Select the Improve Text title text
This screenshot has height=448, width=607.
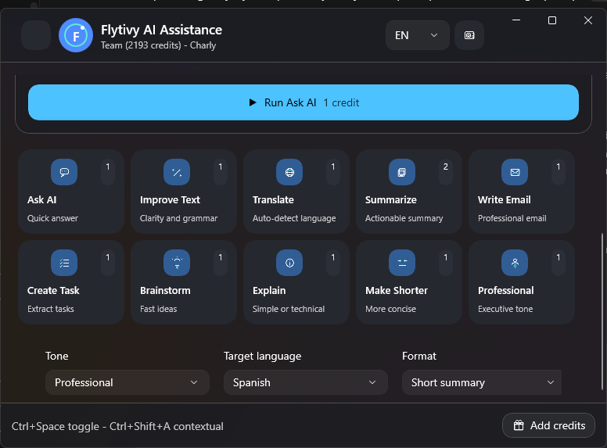point(170,199)
